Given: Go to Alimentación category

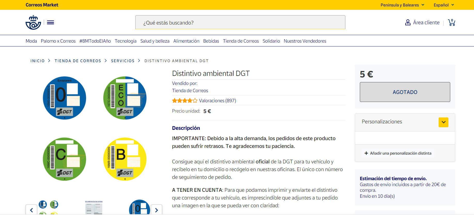Looking at the screenshot, I should coord(186,41).
